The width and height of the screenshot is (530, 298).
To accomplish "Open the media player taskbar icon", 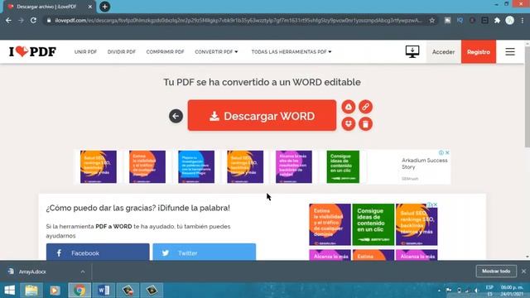I will [x=55, y=290].
